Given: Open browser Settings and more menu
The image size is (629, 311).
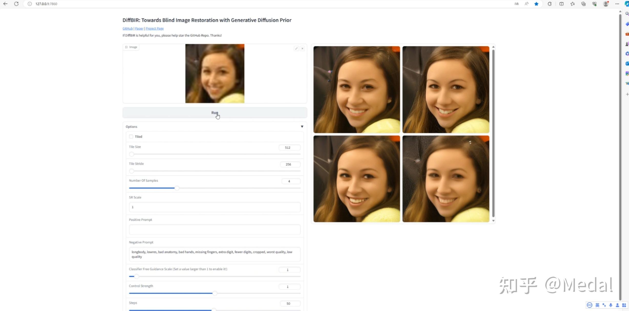Looking at the screenshot, I should click(617, 4).
